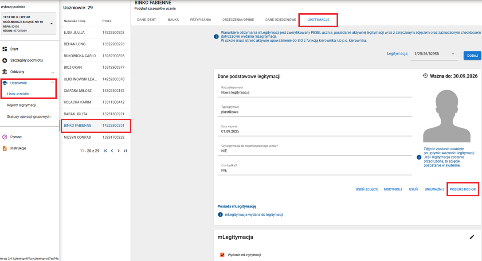Click the pencil edit icon for mLegitymacja
This screenshot has width=482, height=261.
[x=472, y=237]
